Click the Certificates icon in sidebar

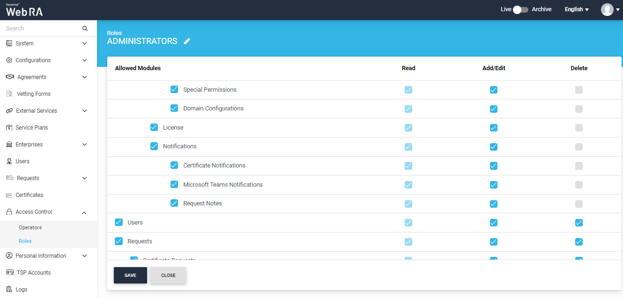click(9, 195)
